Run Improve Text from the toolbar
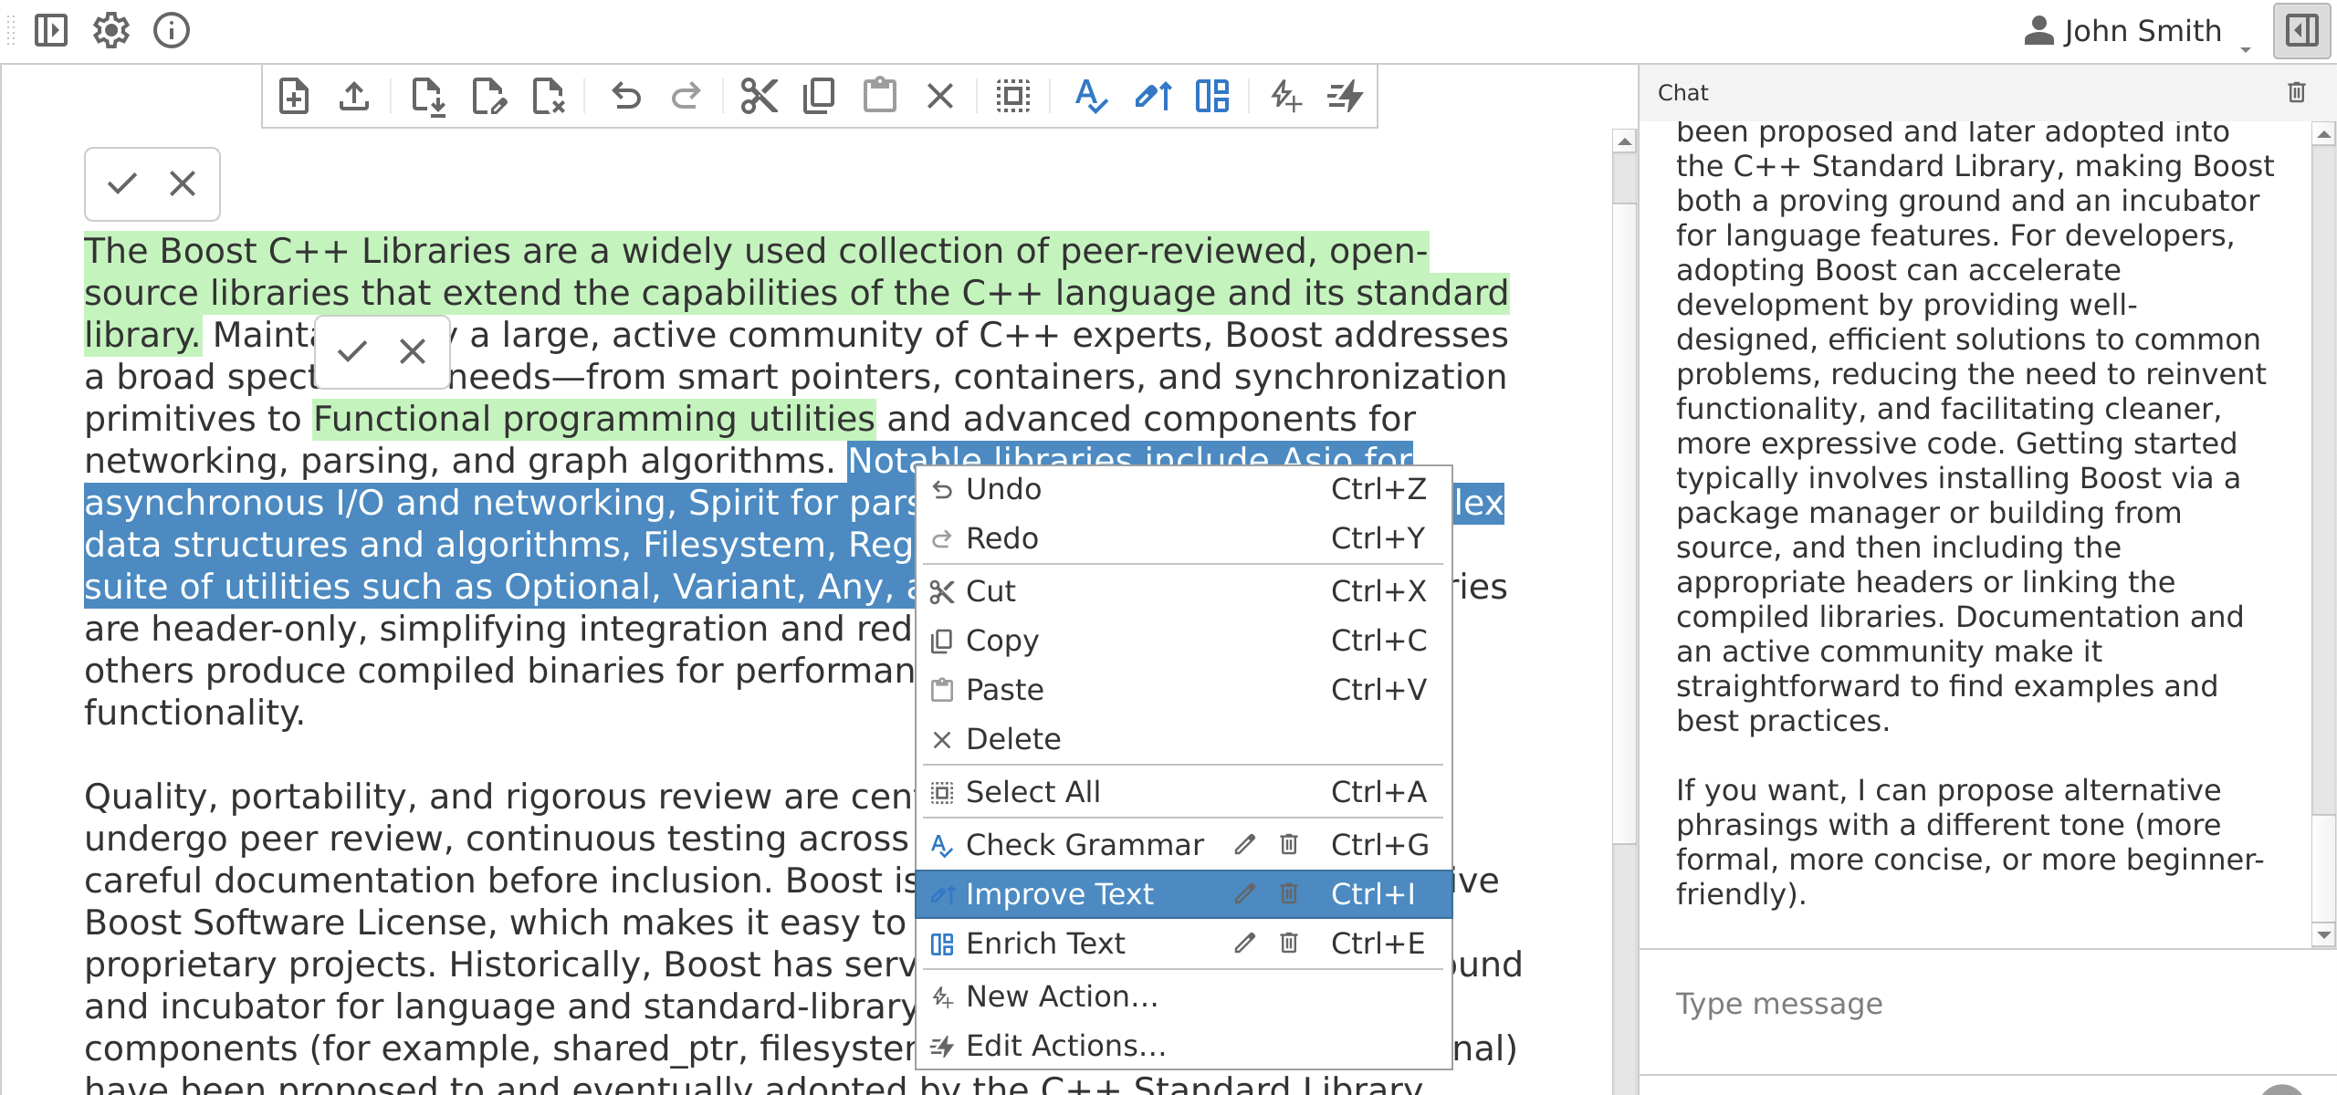This screenshot has height=1095, width=2337. pos(1153,96)
